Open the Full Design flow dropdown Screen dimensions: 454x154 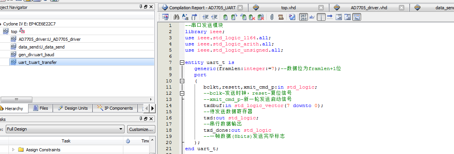click(121, 129)
